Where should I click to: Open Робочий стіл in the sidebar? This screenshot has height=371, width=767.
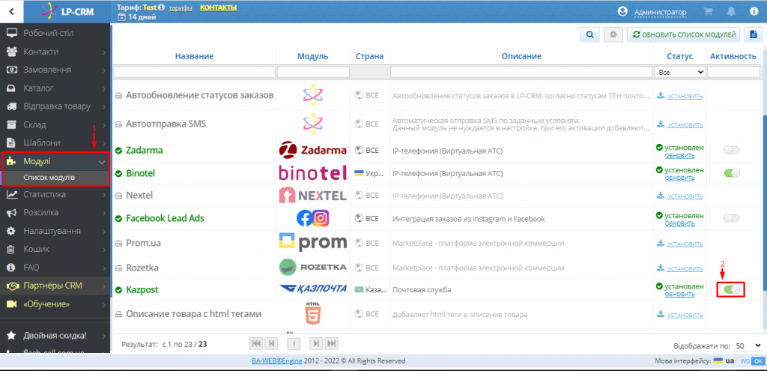pos(55,33)
